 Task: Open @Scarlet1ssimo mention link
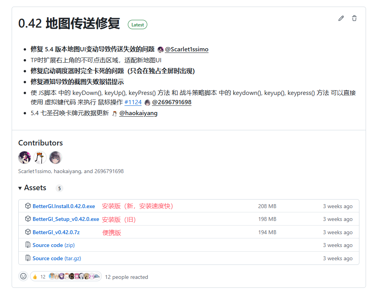(x=186, y=49)
